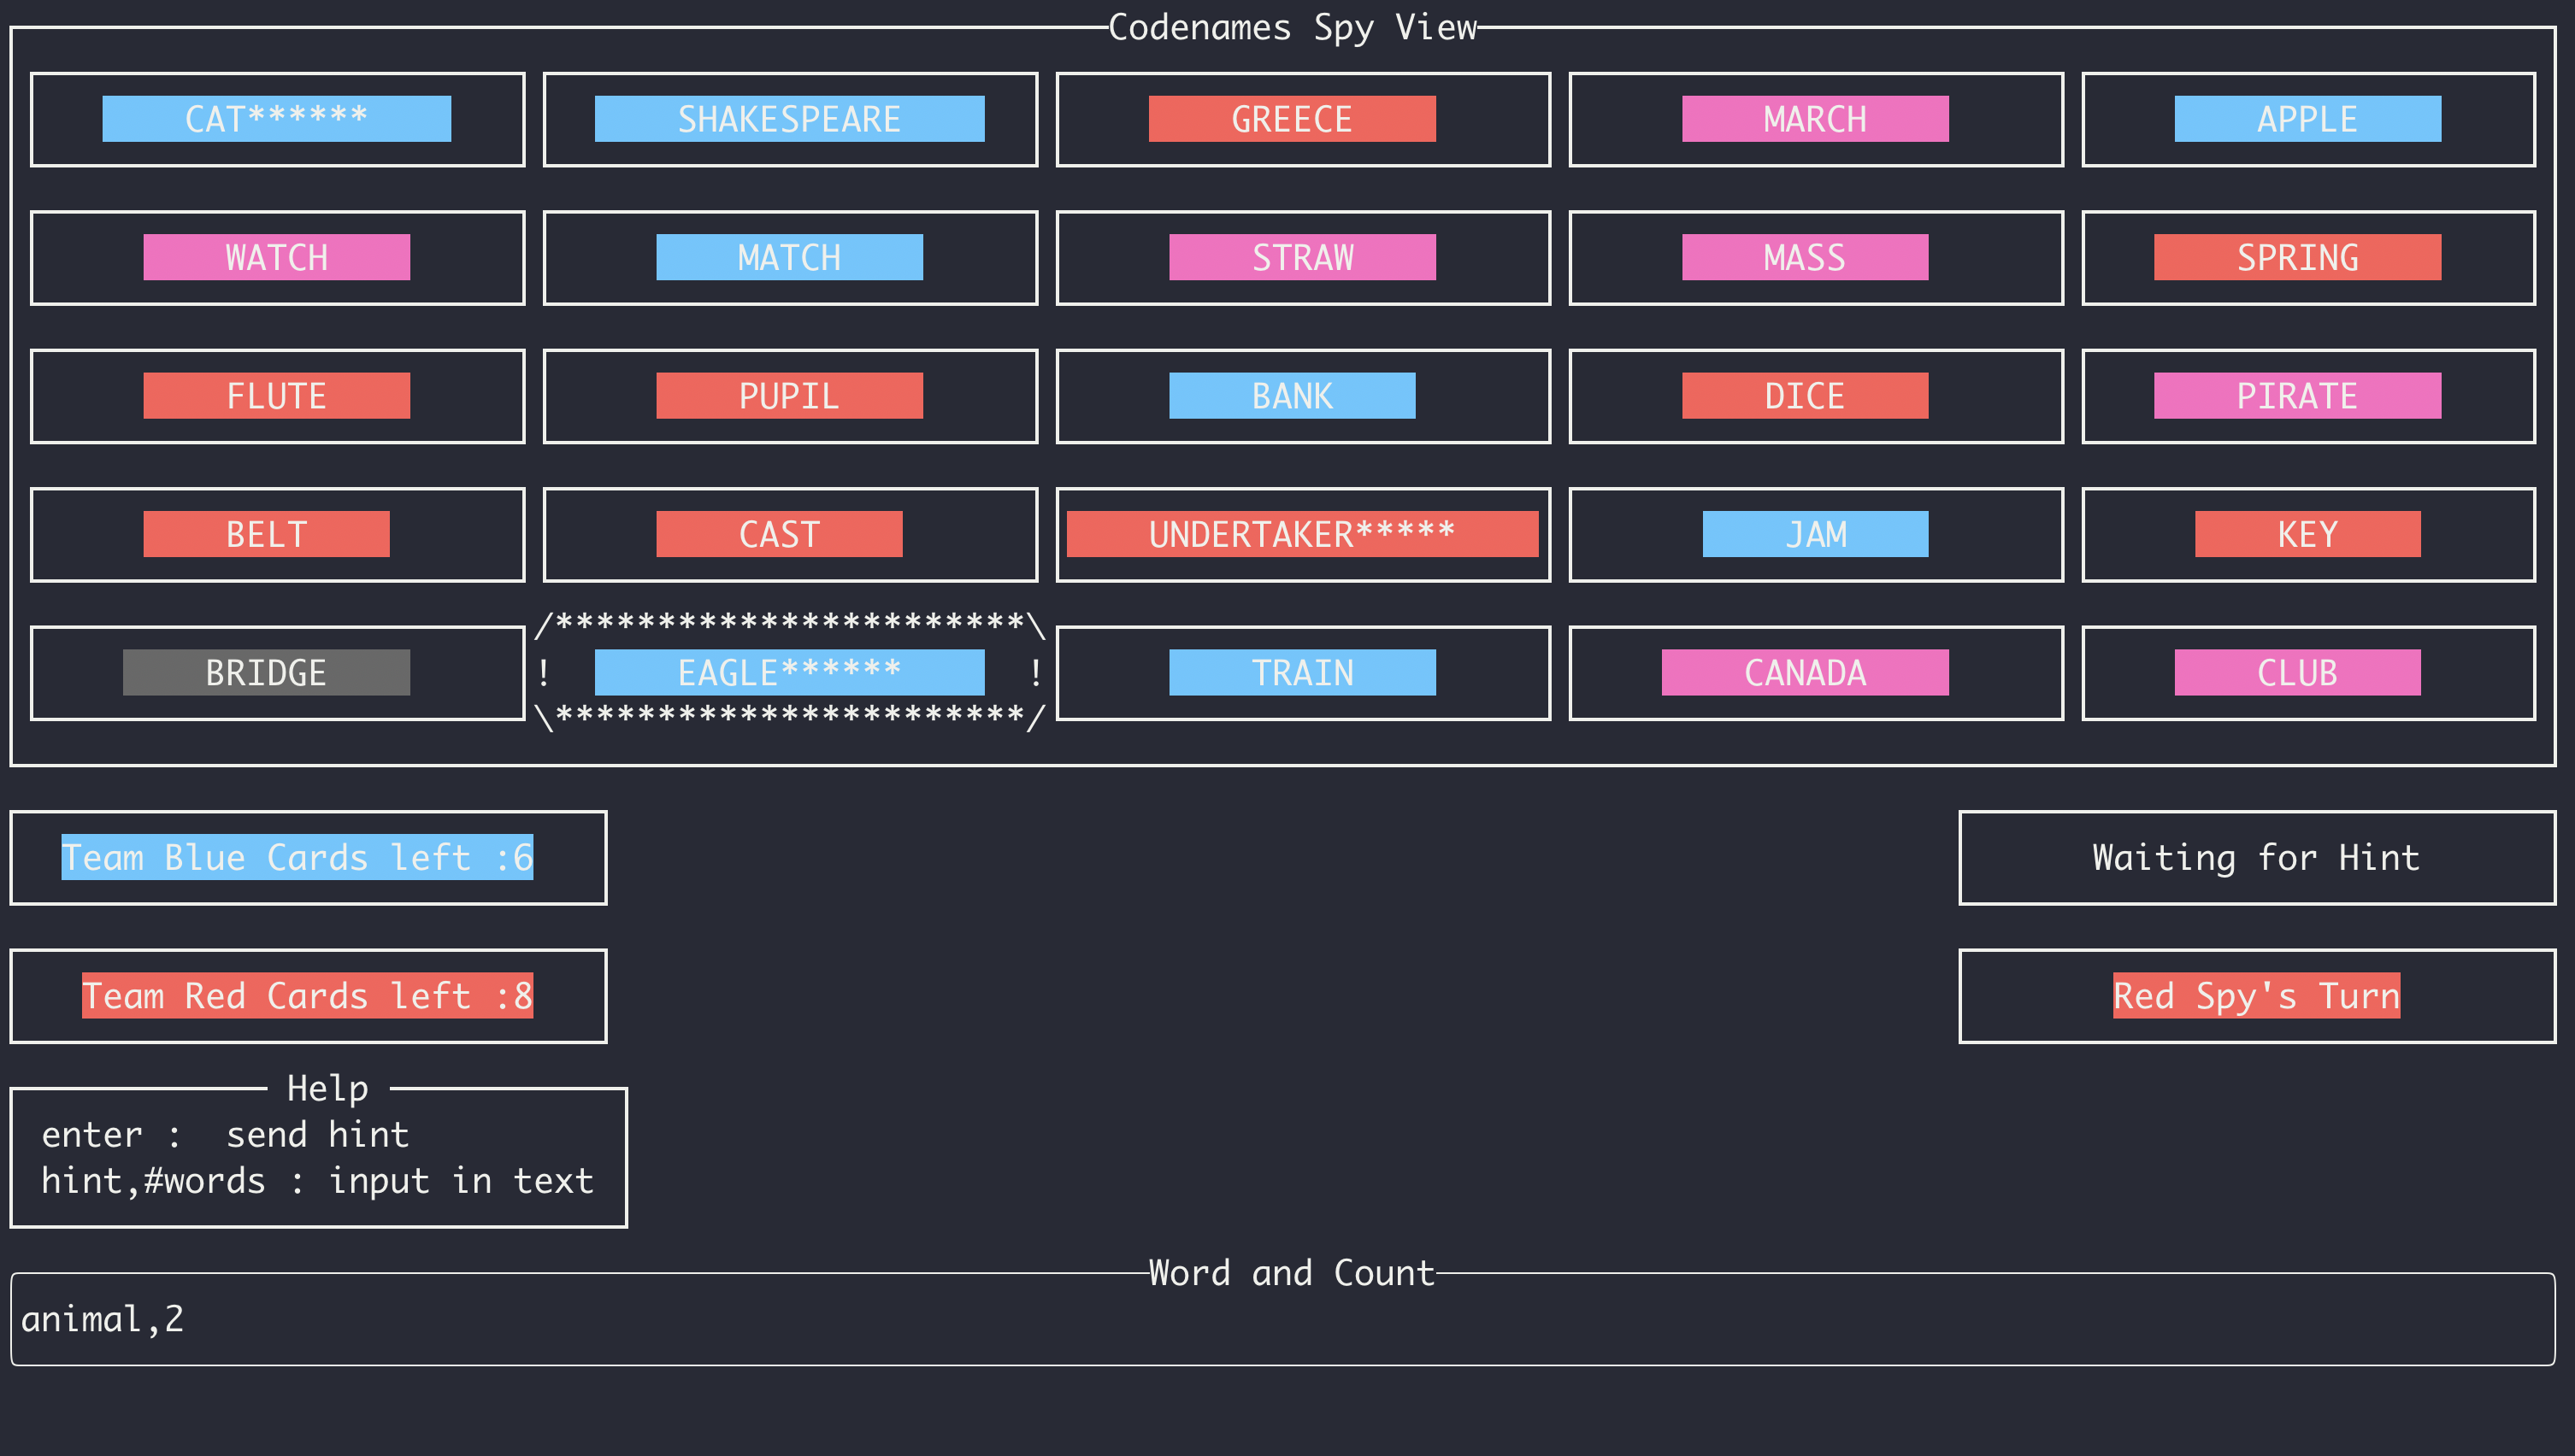Image resolution: width=2575 pixels, height=1456 pixels.
Task: Click the Red Spy's Turn indicator
Action: [2257, 996]
